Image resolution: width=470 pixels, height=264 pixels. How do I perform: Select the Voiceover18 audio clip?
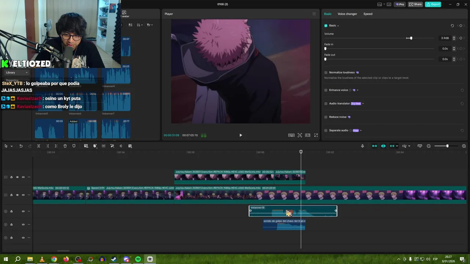coord(293,211)
